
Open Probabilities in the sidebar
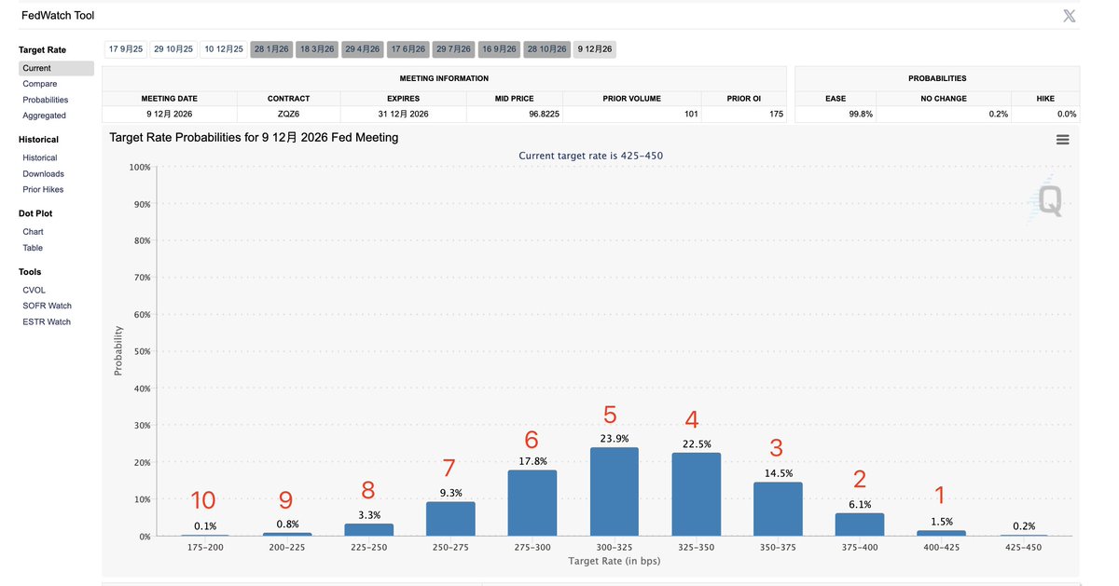coord(46,100)
